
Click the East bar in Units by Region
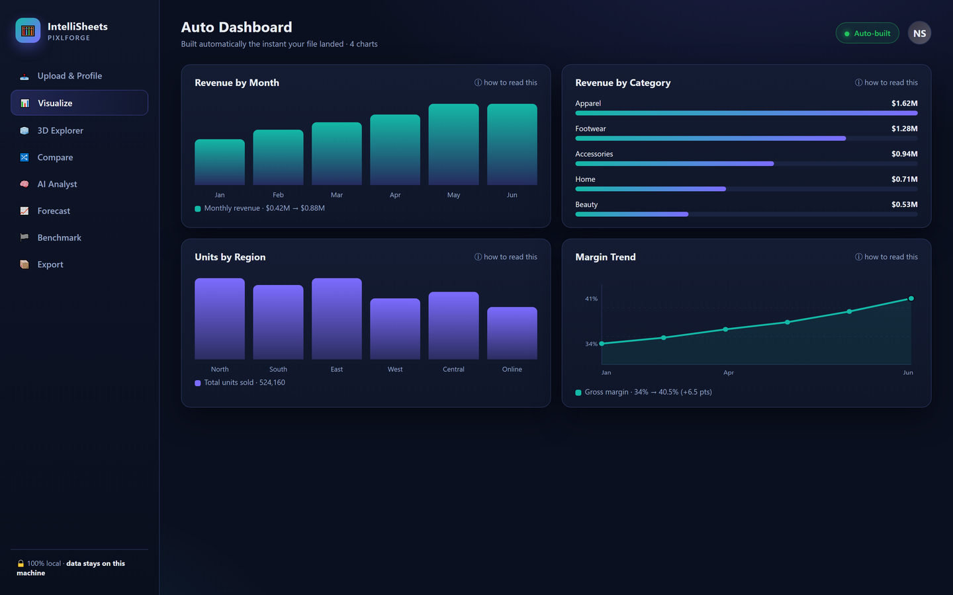pyautogui.click(x=337, y=319)
